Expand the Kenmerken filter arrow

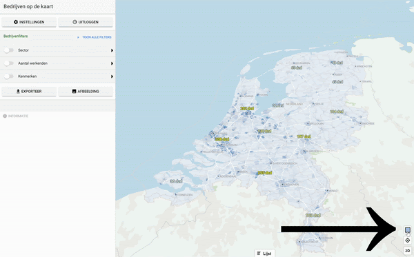tap(112, 76)
